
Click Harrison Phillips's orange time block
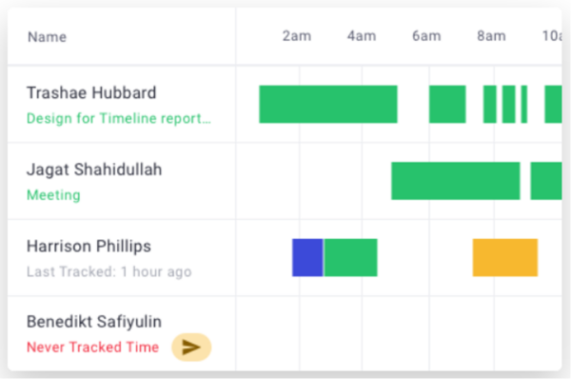pos(505,258)
